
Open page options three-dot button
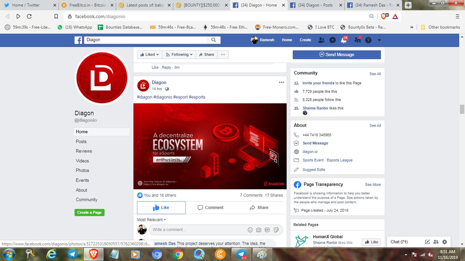223,54
